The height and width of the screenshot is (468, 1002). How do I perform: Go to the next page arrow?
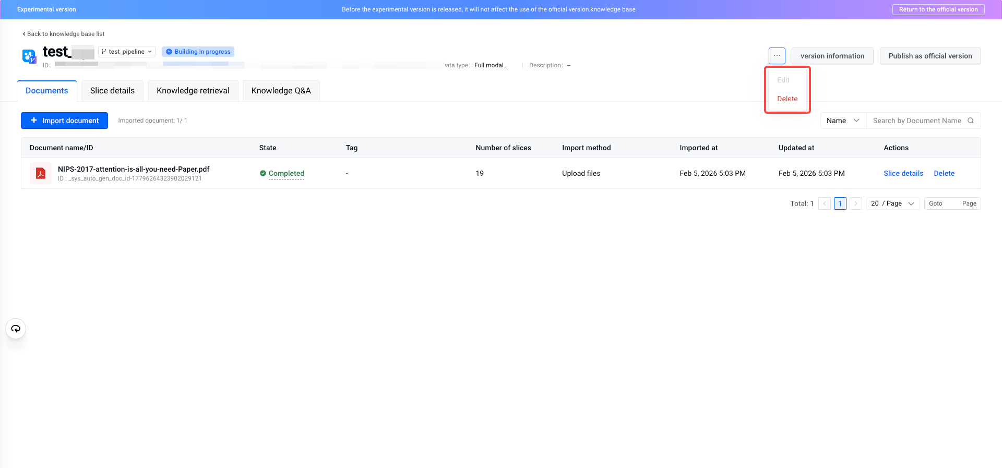coord(855,203)
